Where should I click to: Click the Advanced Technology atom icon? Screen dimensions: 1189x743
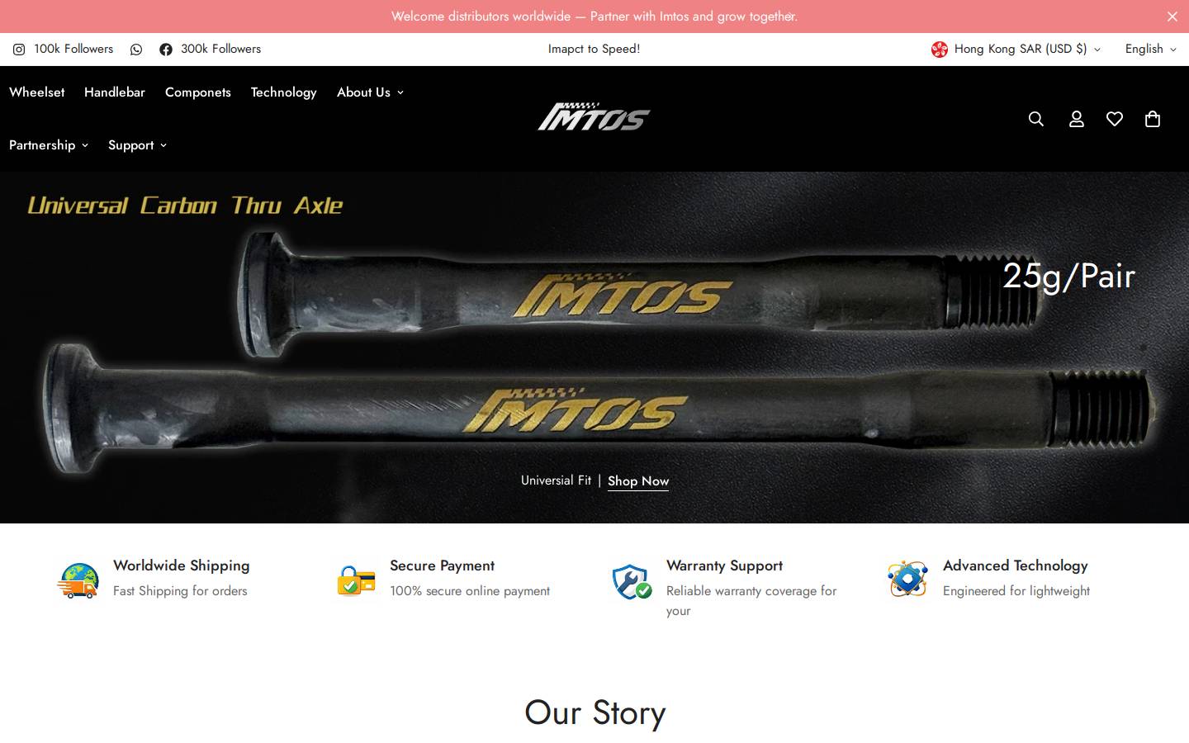click(907, 579)
